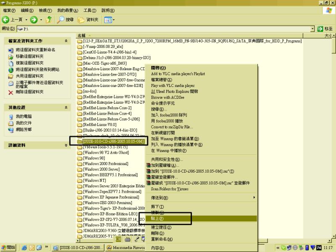Collapse the 其他位置 panel
This screenshot has width=336, height=252.
[66, 108]
